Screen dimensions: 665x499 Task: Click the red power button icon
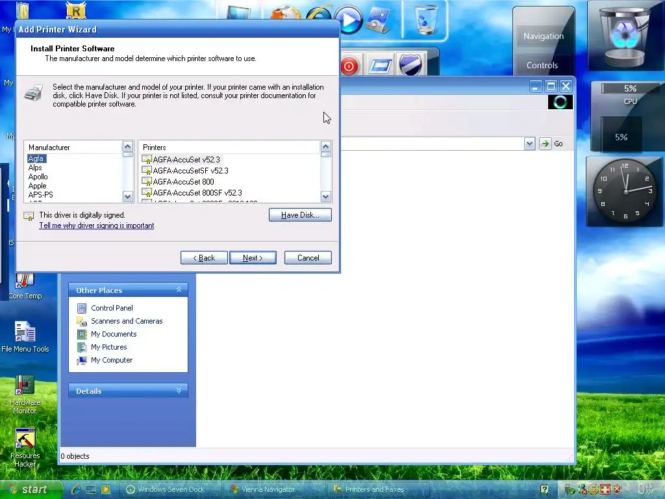pyautogui.click(x=349, y=67)
